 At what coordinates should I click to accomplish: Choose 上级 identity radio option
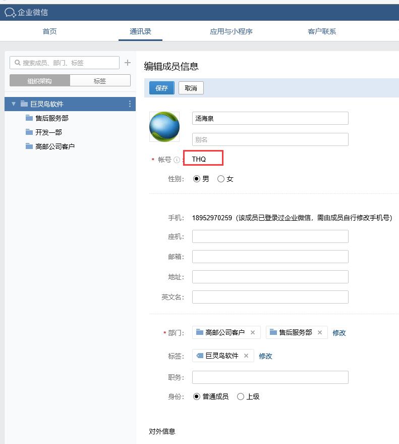click(241, 397)
